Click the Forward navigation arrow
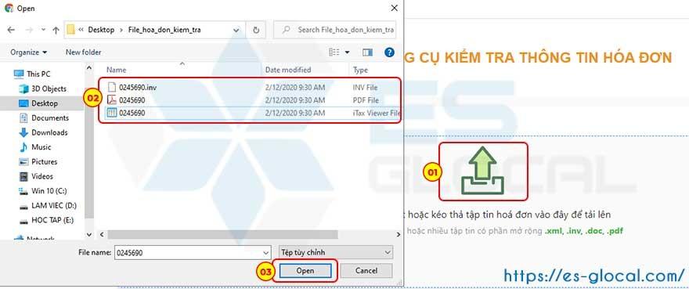This screenshot has height=289, width=689. [x=29, y=30]
